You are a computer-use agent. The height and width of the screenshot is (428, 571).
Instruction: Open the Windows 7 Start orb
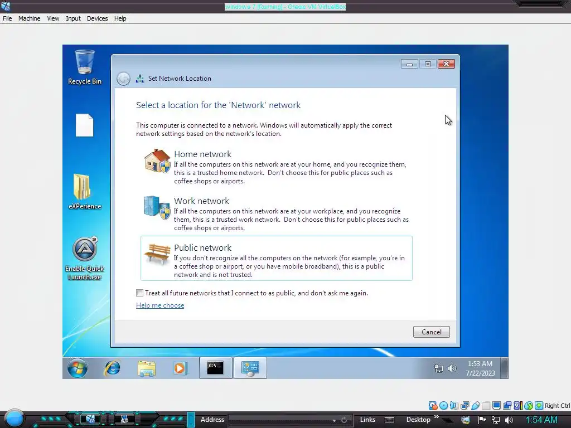point(77,368)
